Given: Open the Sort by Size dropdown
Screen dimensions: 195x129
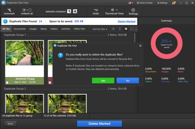Looking at the screenshot, I should coord(100,29).
